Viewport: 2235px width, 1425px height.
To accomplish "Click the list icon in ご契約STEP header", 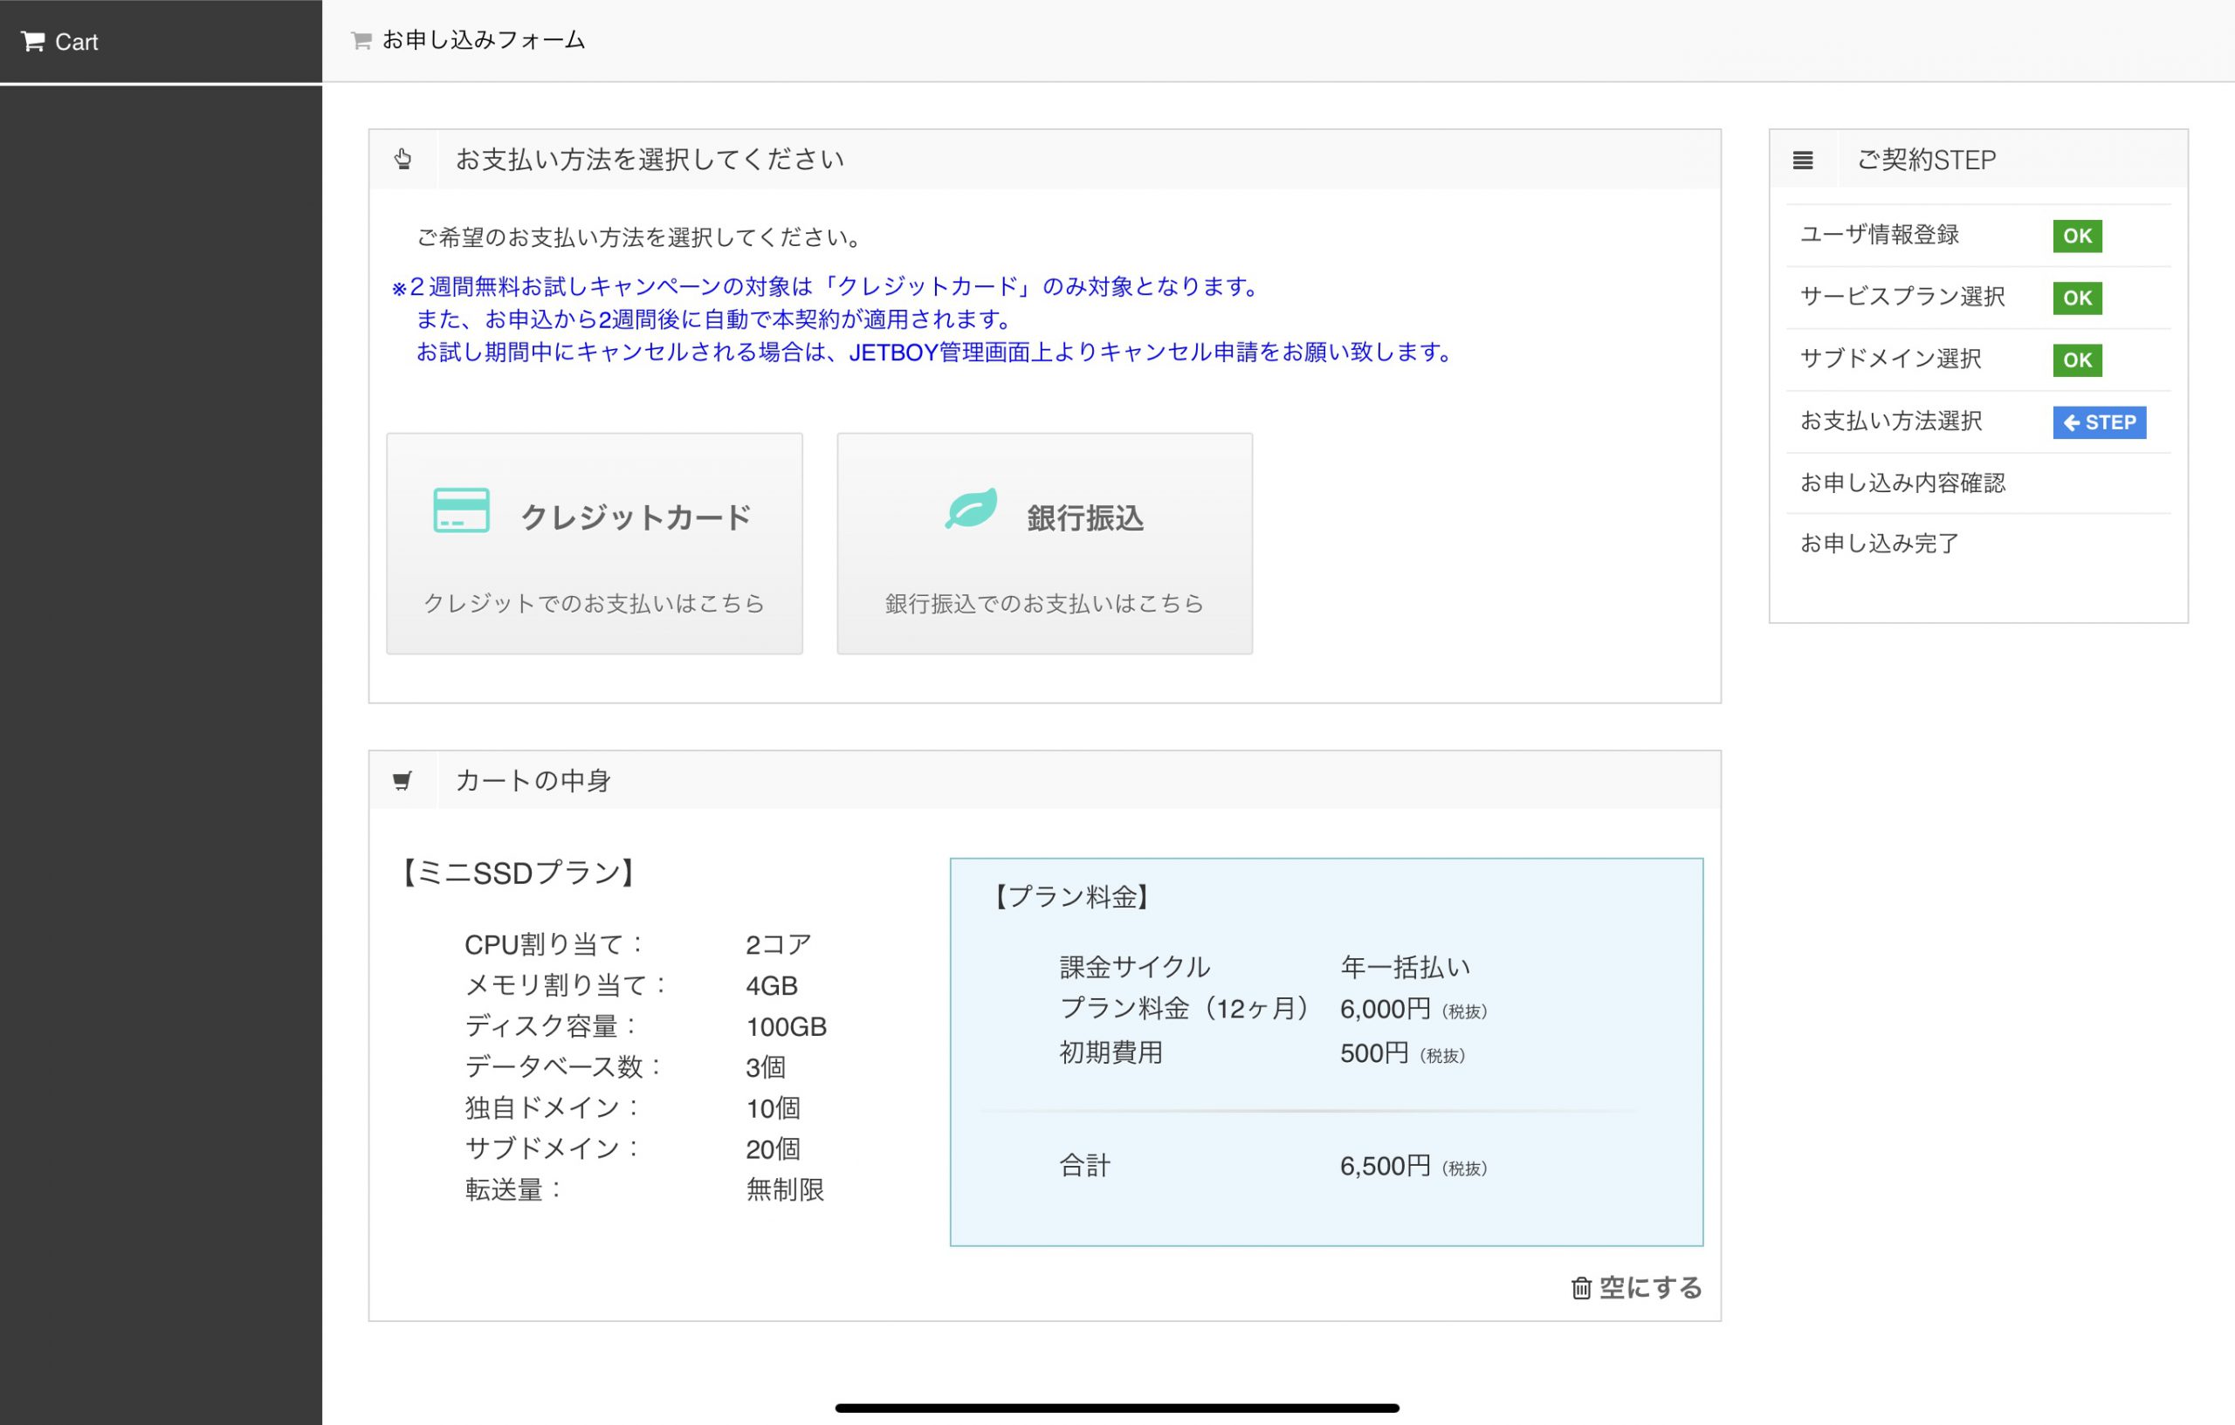I will (1803, 160).
